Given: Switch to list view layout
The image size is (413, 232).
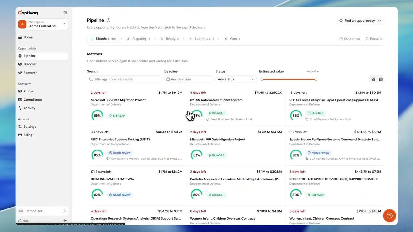Looking at the screenshot, I should [381, 79].
